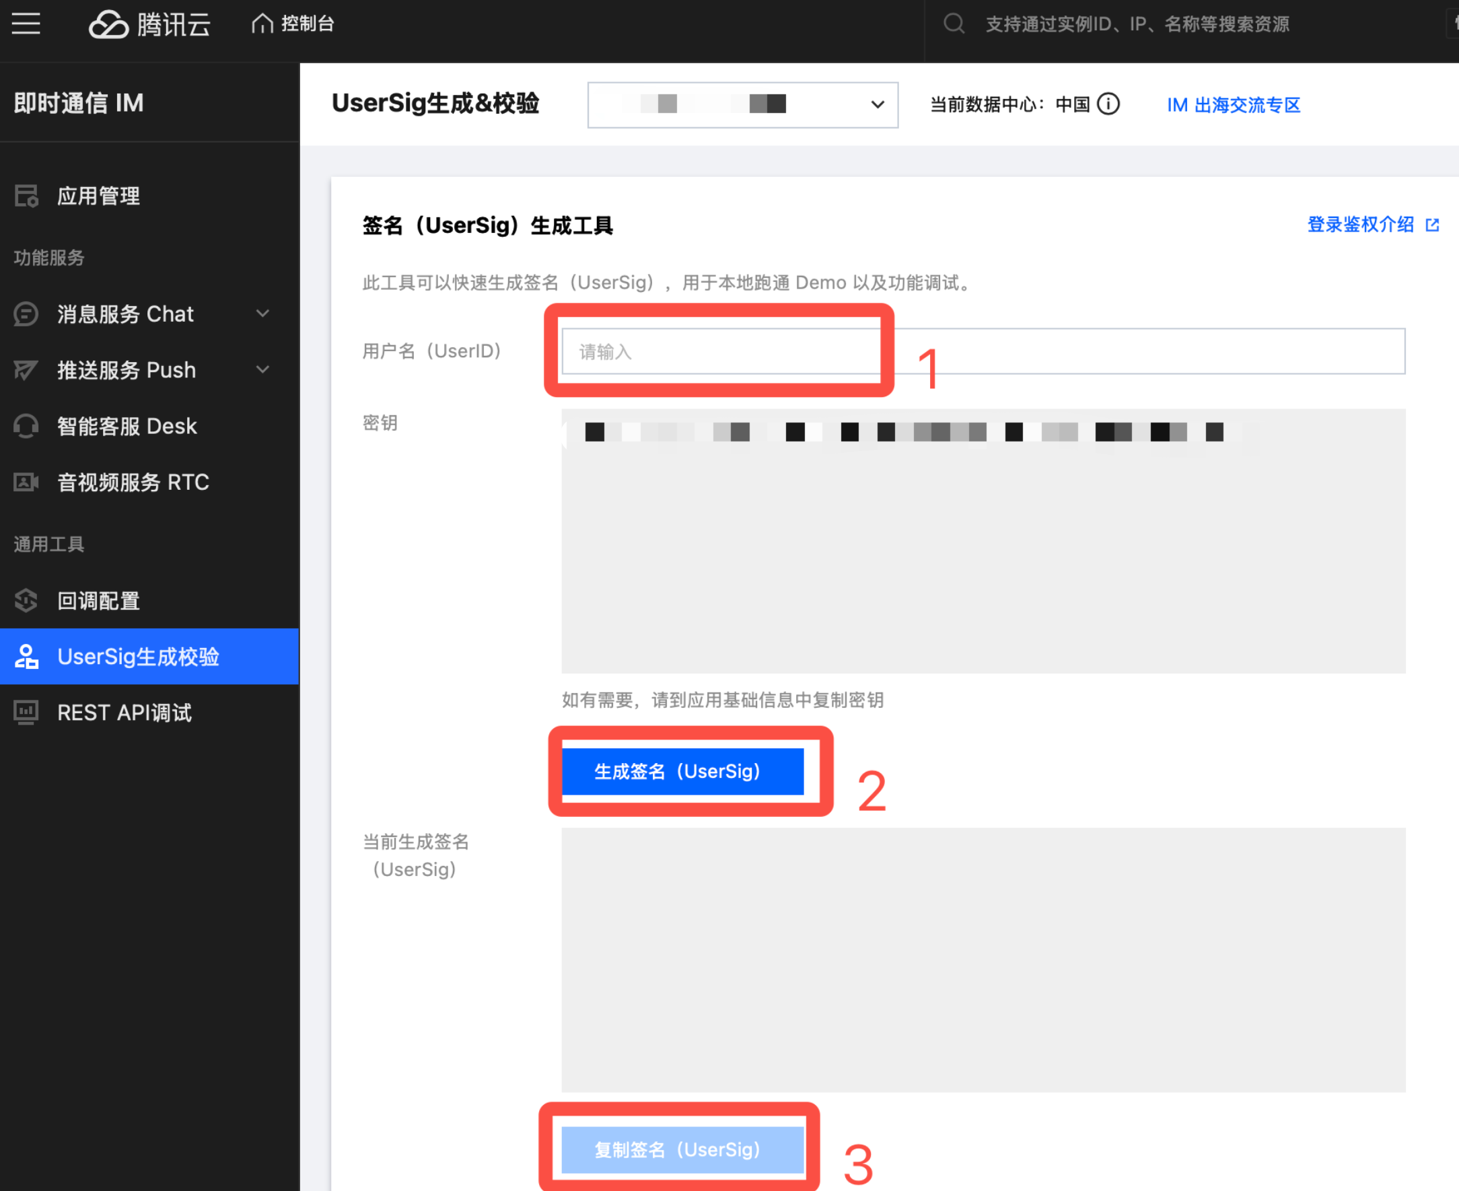The height and width of the screenshot is (1191, 1459).
Task: Open the application selector dropdown
Action: pos(742,105)
